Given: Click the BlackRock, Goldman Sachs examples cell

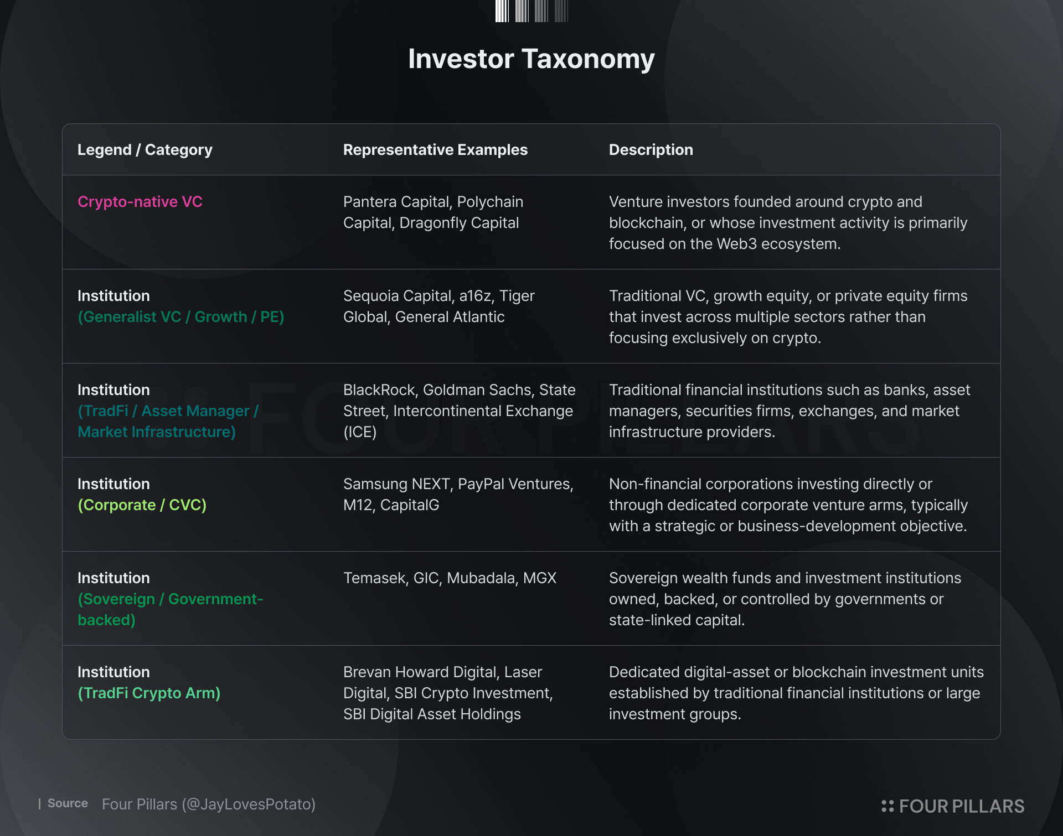Looking at the screenshot, I should 460,411.
